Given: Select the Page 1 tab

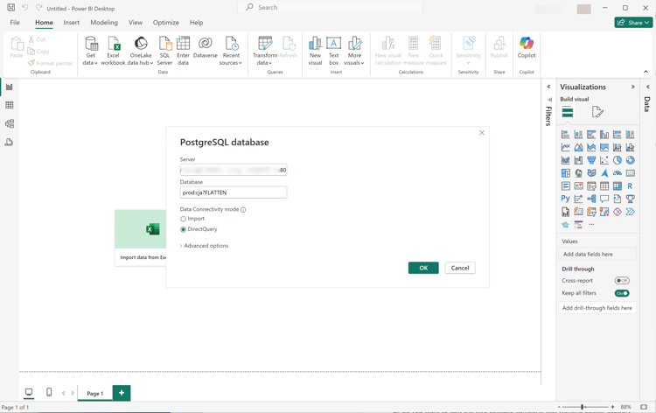Looking at the screenshot, I should pos(95,394).
